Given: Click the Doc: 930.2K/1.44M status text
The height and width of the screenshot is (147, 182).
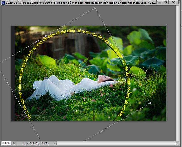Looking at the screenshot, I should click(x=35, y=143).
